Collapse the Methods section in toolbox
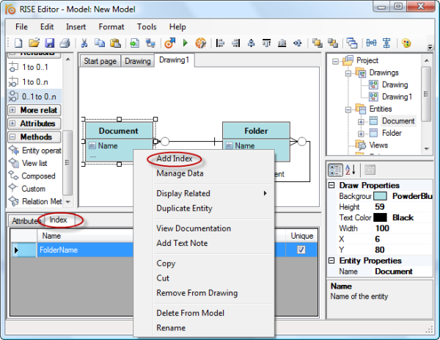440x340 pixels. point(14,137)
